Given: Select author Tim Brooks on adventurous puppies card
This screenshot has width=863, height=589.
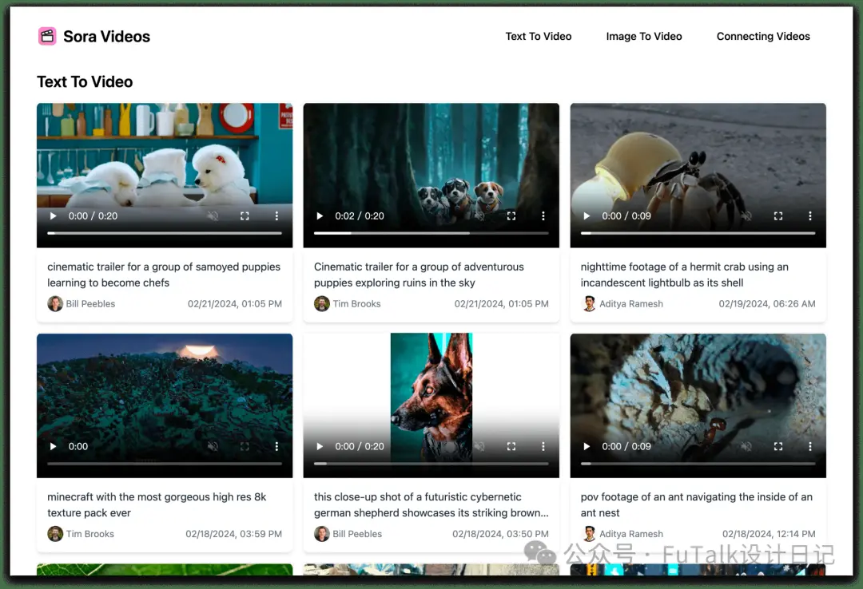Looking at the screenshot, I should pyautogui.click(x=356, y=303).
